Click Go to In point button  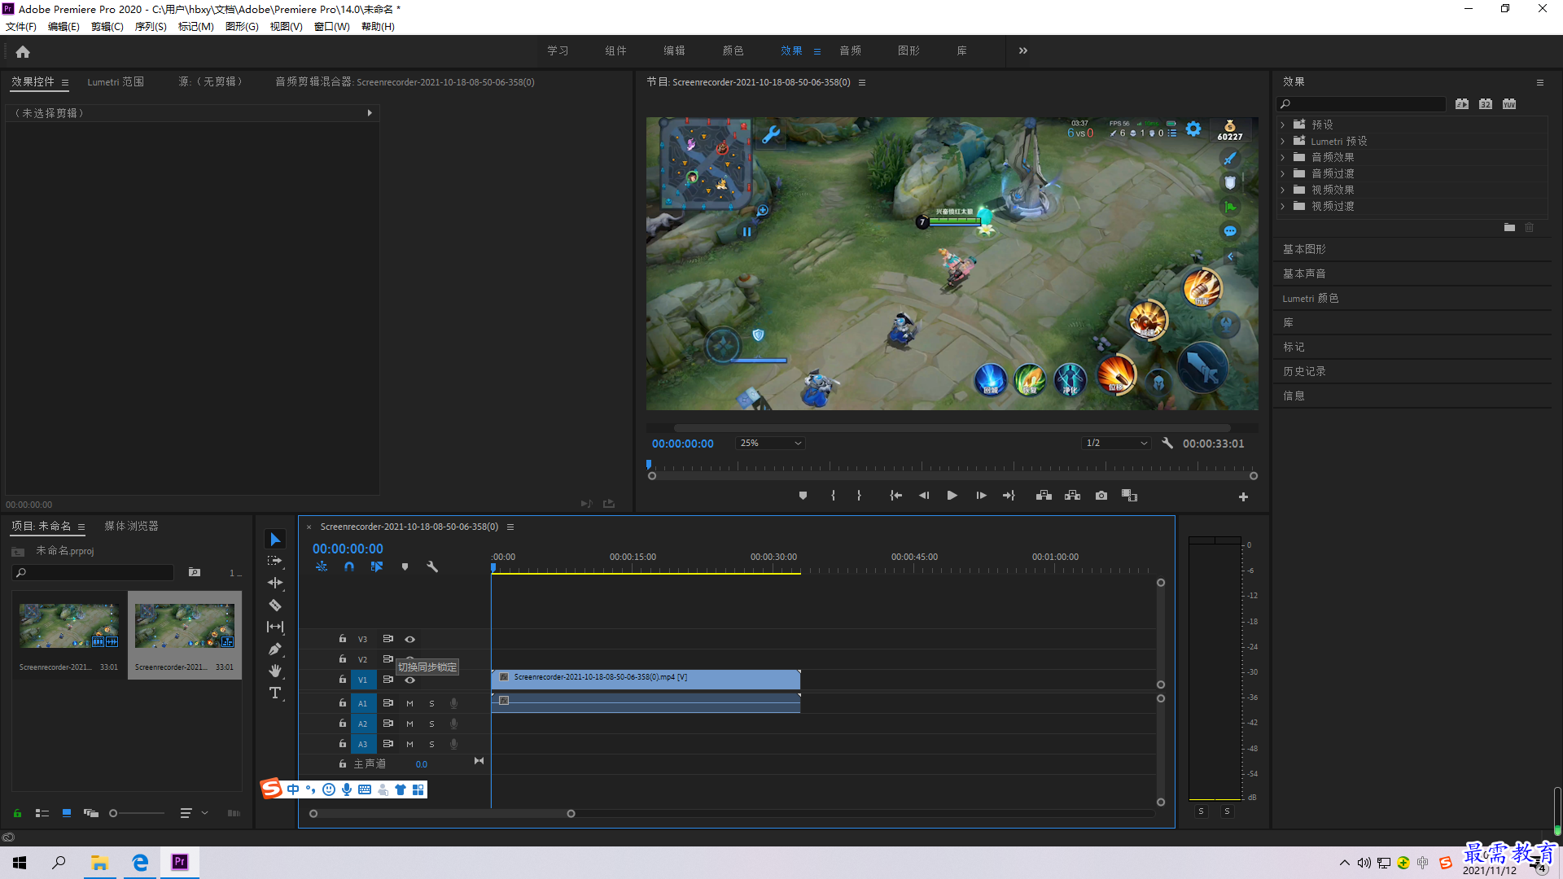pyautogui.click(x=895, y=496)
